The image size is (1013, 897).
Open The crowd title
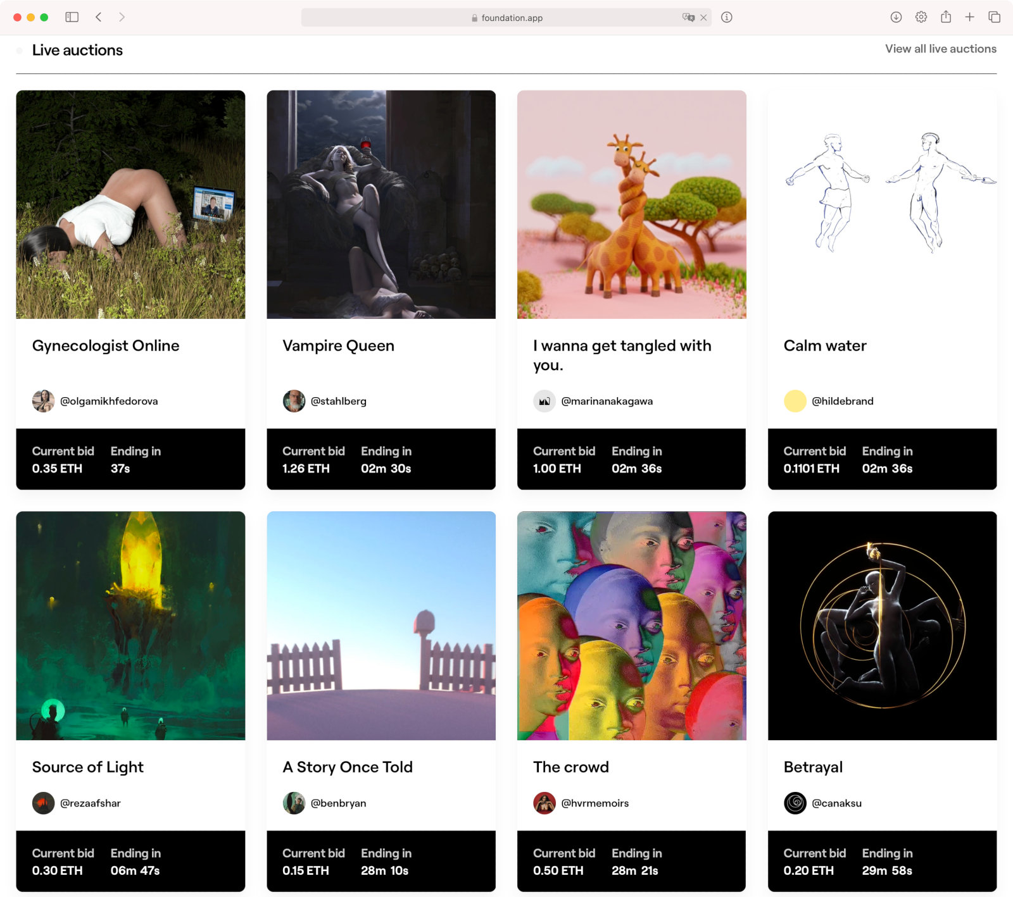coord(571,767)
